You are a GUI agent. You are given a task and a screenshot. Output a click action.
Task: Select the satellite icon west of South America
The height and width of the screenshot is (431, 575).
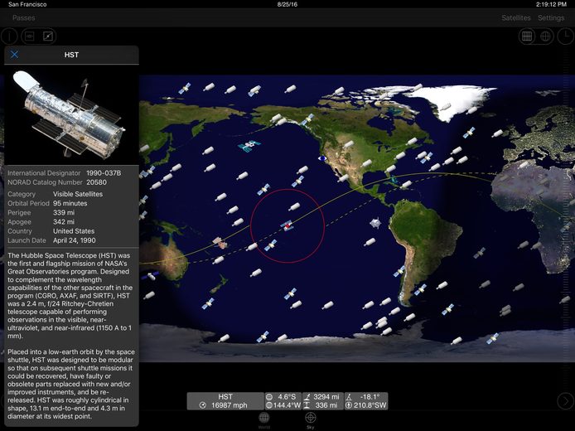375,223
